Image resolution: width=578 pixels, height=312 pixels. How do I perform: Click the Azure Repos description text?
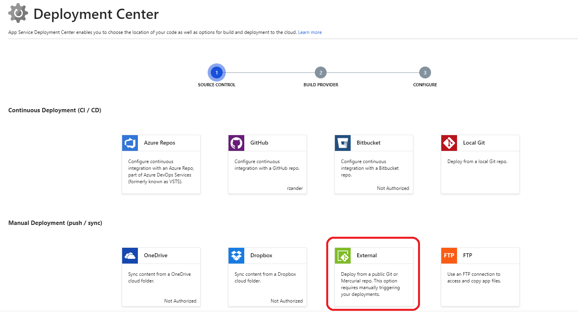coord(161,171)
